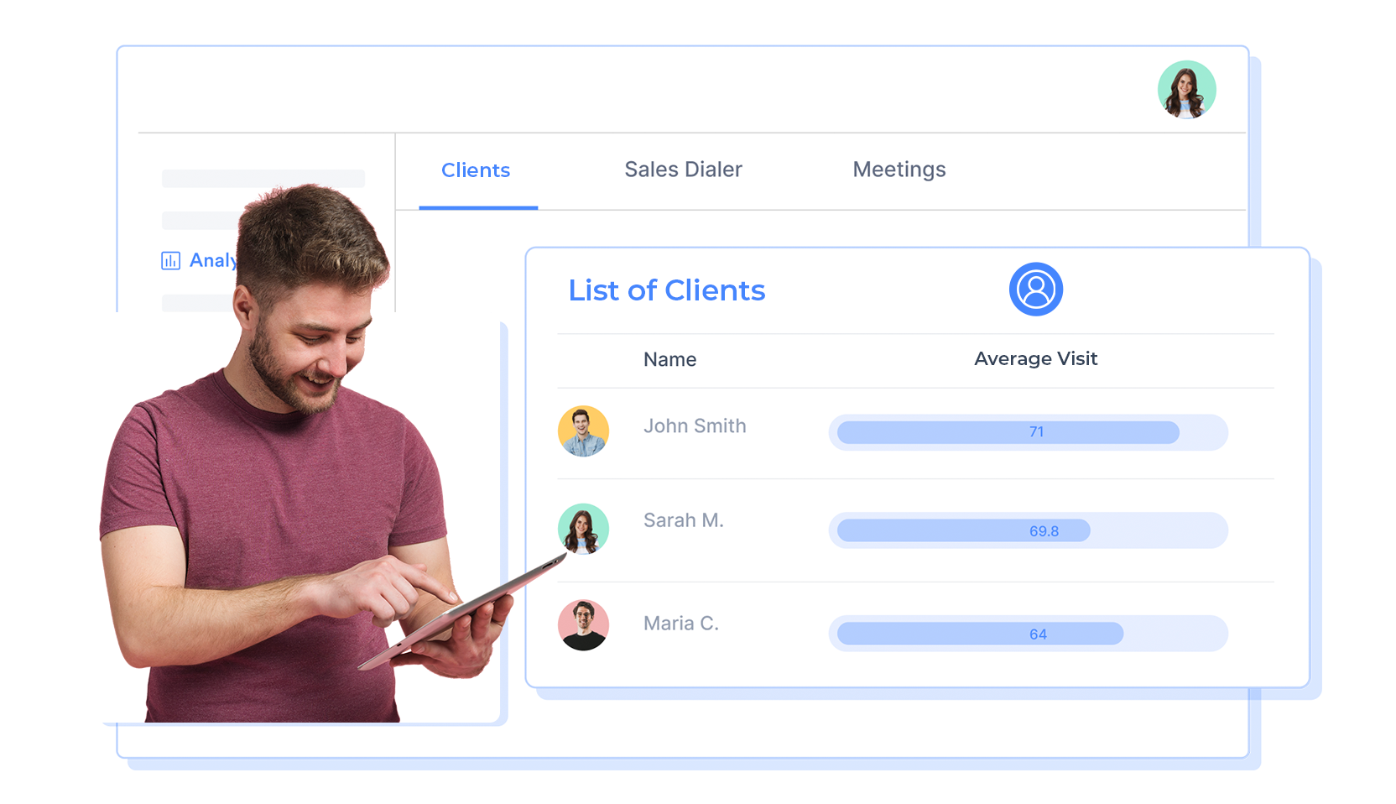Click the Analytics bar chart icon
The width and height of the screenshot is (1396, 804).
(170, 261)
